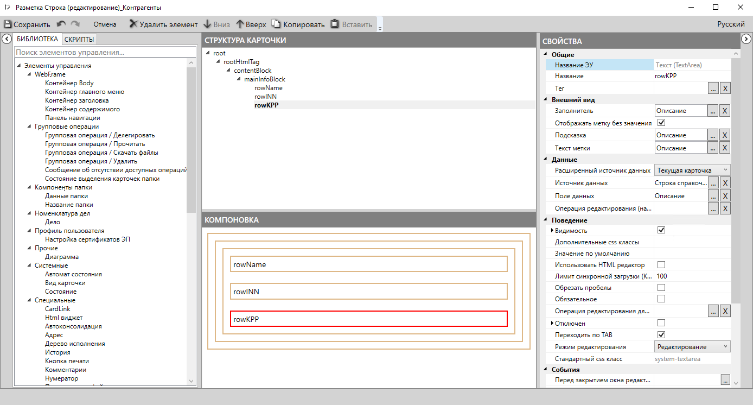Select Кнопка печати library item
This screenshot has height=405, width=753.
point(67,361)
